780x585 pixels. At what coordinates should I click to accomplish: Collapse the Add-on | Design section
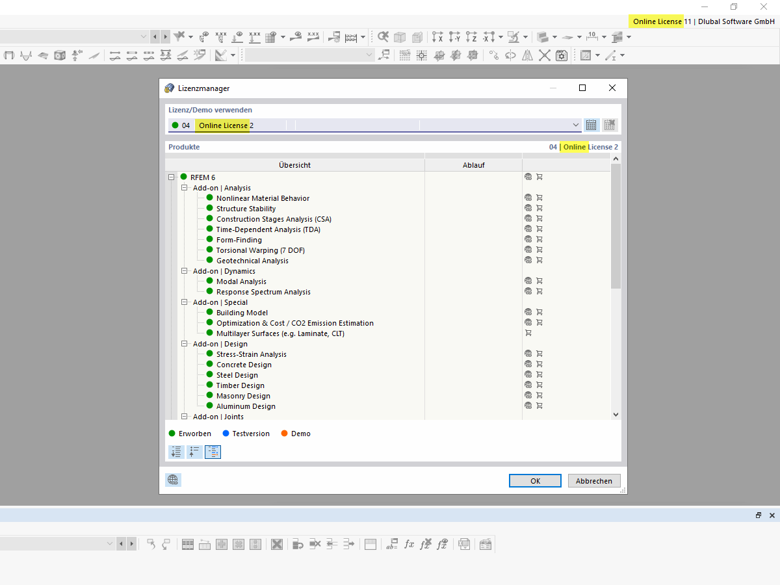(x=184, y=343)
